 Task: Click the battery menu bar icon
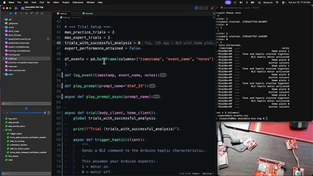click(x=253, y=3)
